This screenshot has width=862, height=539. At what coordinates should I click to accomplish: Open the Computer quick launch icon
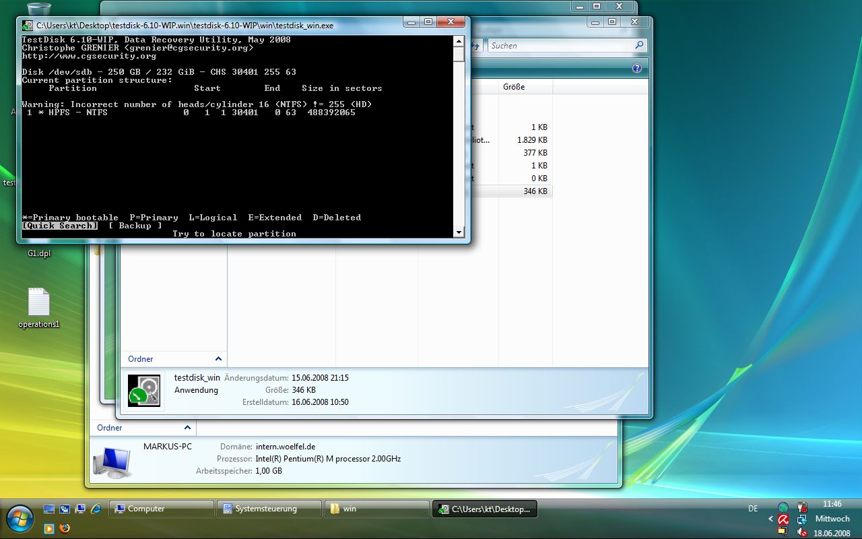point(80,509)
